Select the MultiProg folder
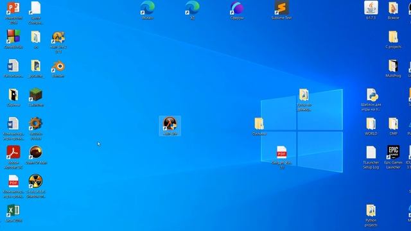 pyautogui.click(x=393, y=69)
